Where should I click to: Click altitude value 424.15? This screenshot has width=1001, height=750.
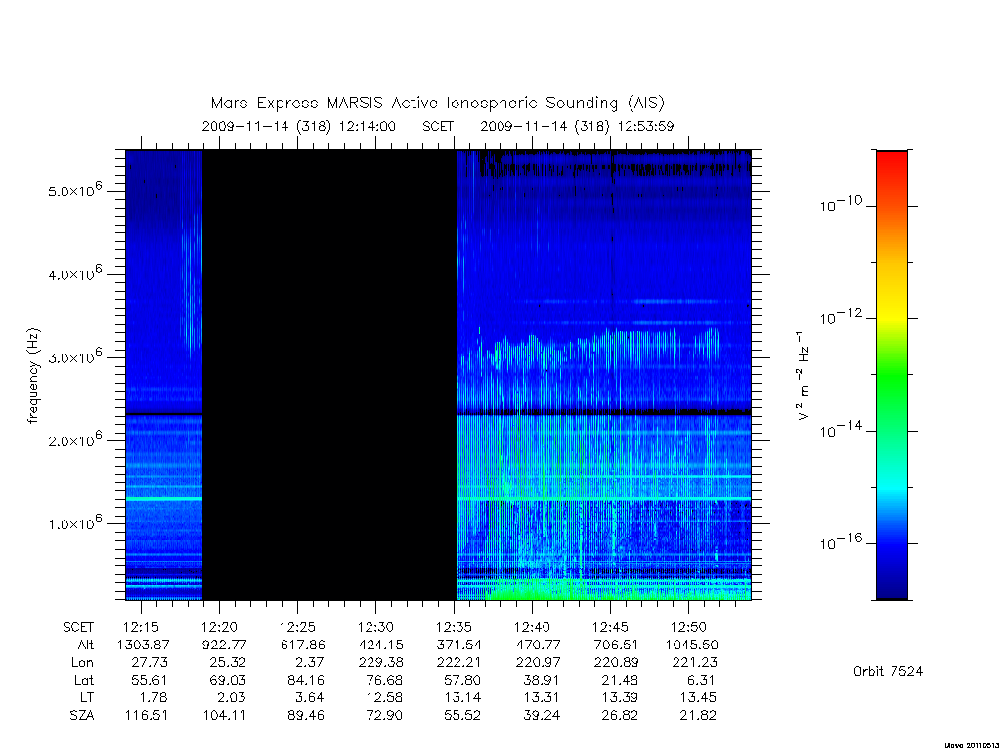tap(381, 645)
